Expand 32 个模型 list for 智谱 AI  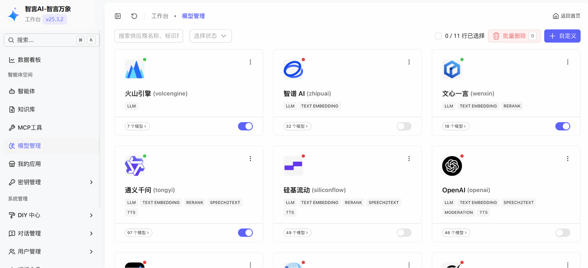point(297,126)
